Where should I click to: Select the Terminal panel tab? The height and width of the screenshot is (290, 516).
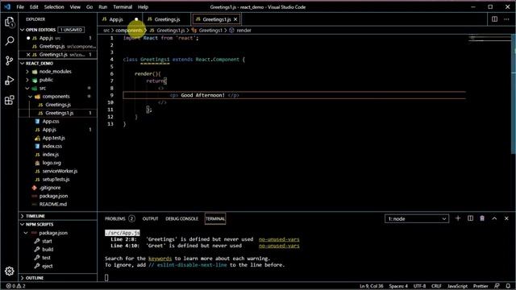click(x=215, y=218)
